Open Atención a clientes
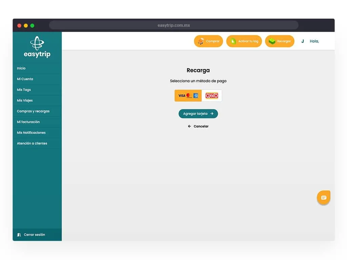The height and width of the screenshot is (260, 347). pos(37,143)
